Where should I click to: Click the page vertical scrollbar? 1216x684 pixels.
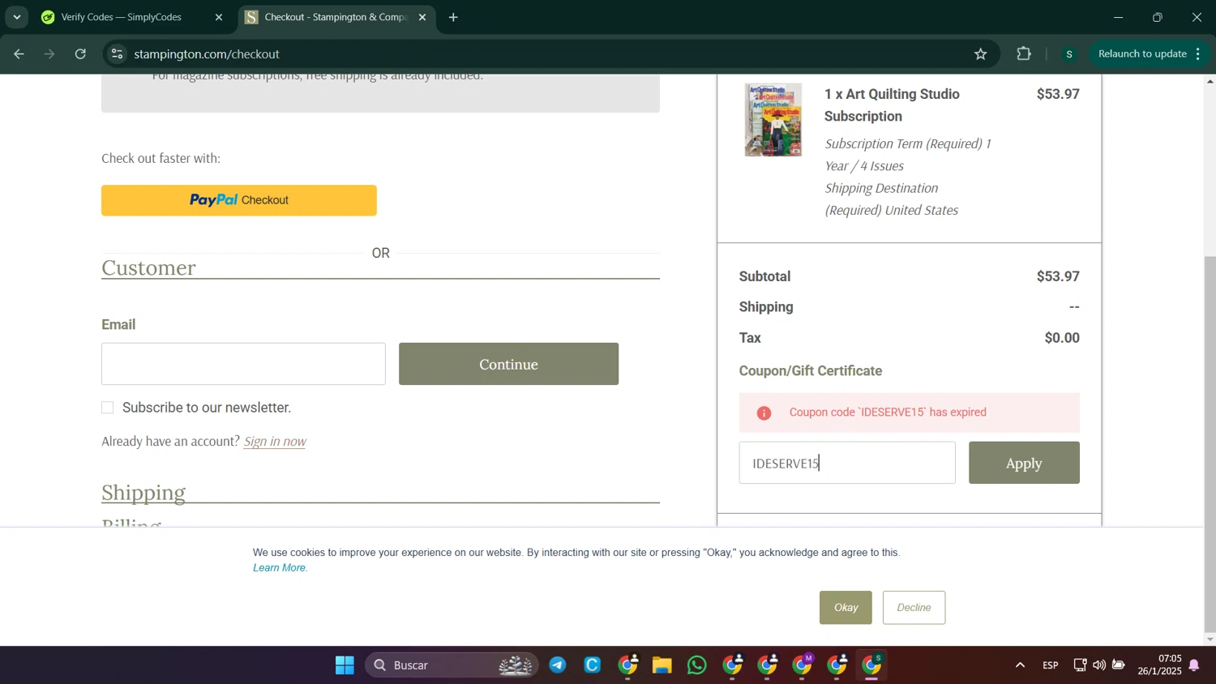pos(1210,443)
